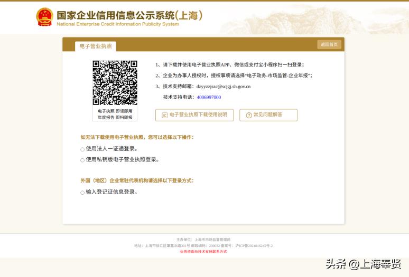Click the login QR code image

click(x=115, y=83)
